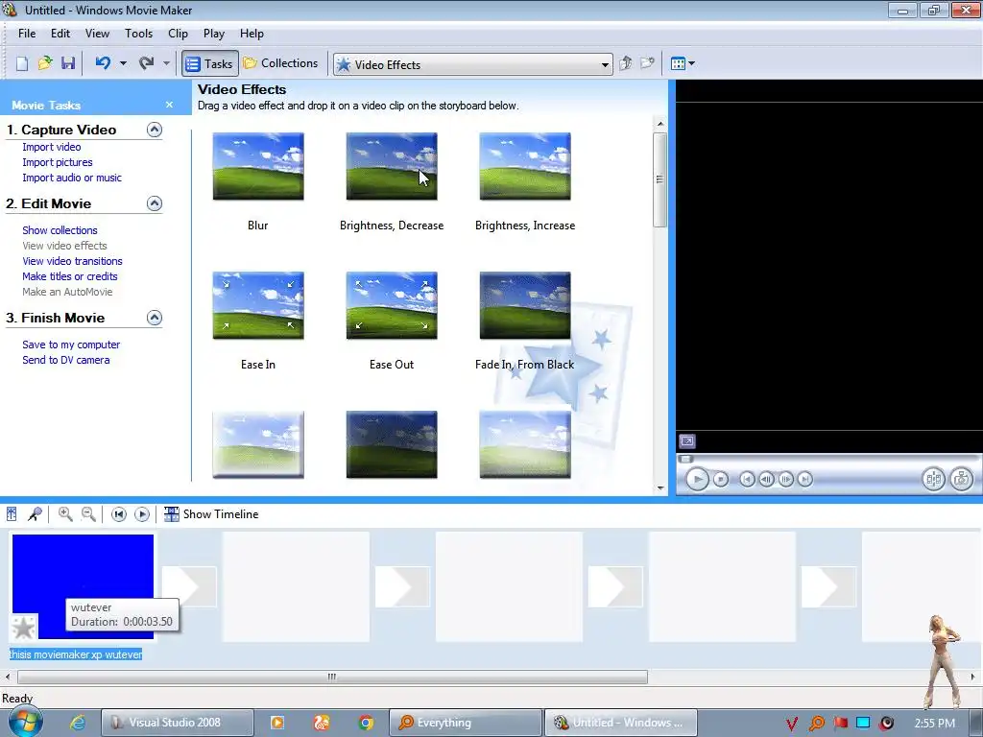Open the Help menu
983x737 pixels.
[x=252, y=34]
